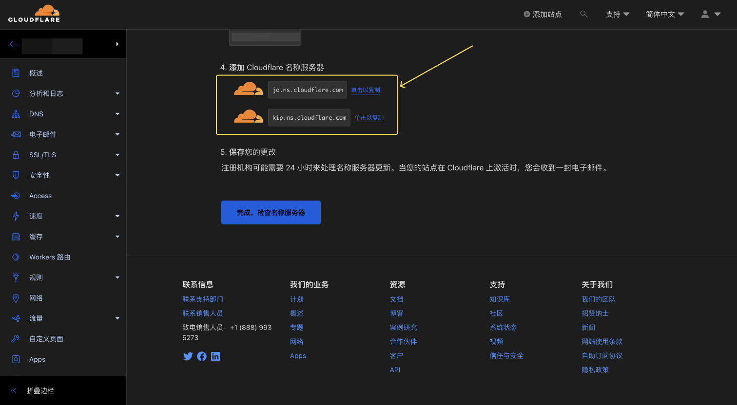Expand the 分析和日志 submenu arrow
The height and width of the screenshot is (405, 737).
coord(117,93)
